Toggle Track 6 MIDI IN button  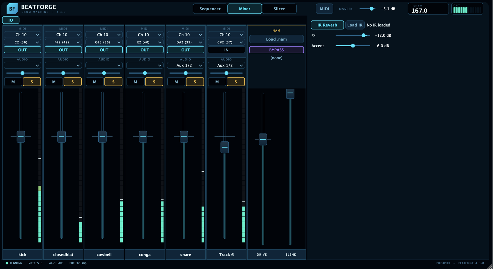pyautogui.click(x=226, y=50)
